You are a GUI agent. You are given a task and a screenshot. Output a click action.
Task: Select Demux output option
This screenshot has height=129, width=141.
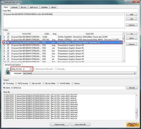[x=73, y=83]
